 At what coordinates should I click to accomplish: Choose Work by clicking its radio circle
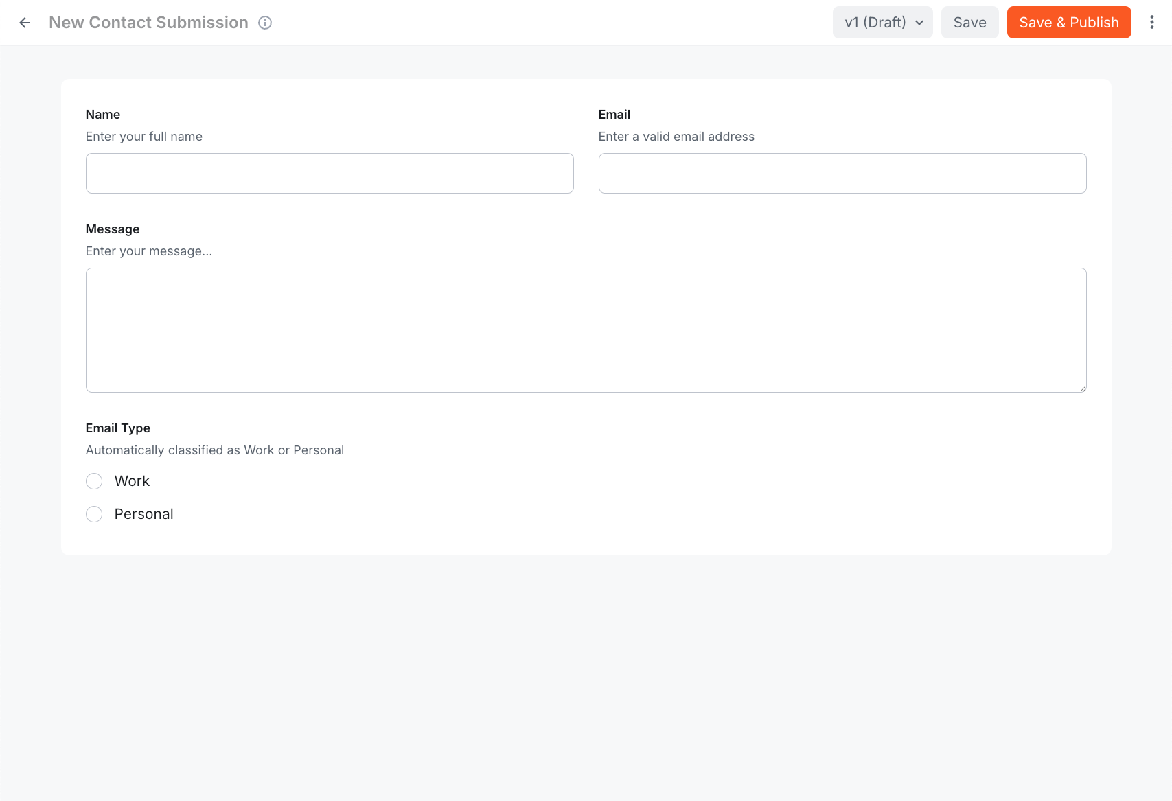94,481
